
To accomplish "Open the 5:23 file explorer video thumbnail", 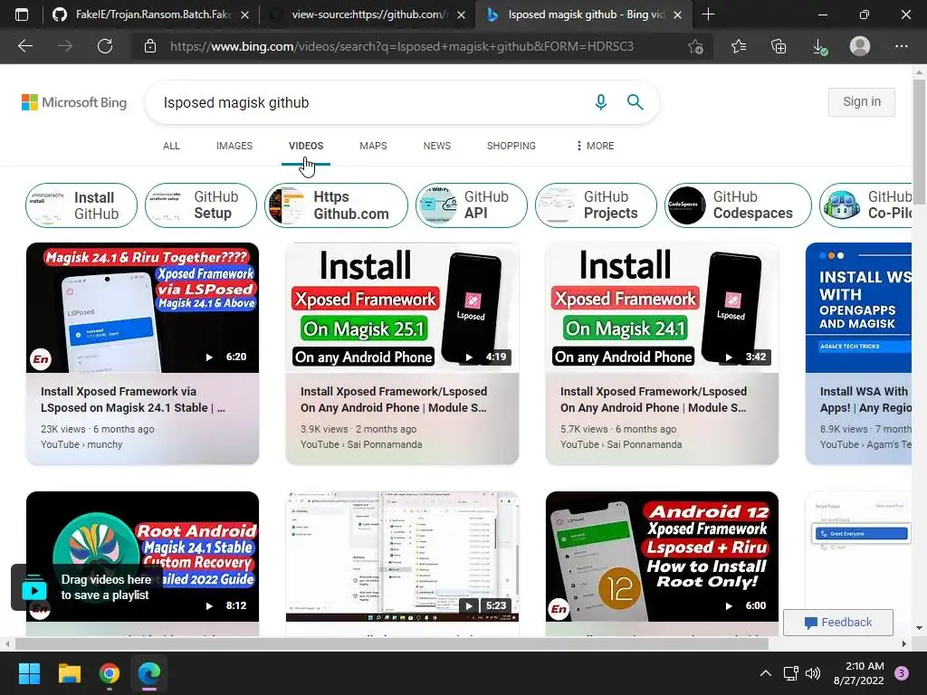I will pyautogui.click(x=402, y=557).
